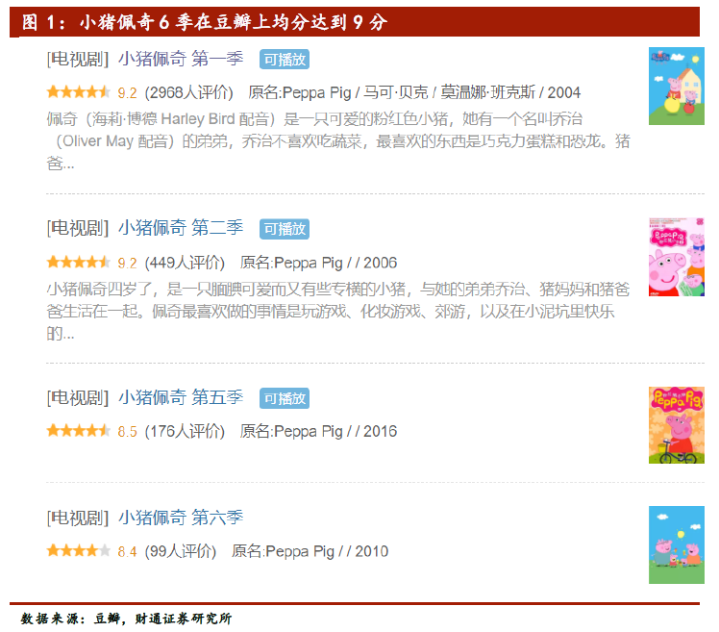Click the figure title 图 1：小猪佩奇 6 季
The width and height of the screenshot is (719, 632).
tap(205, 22)
